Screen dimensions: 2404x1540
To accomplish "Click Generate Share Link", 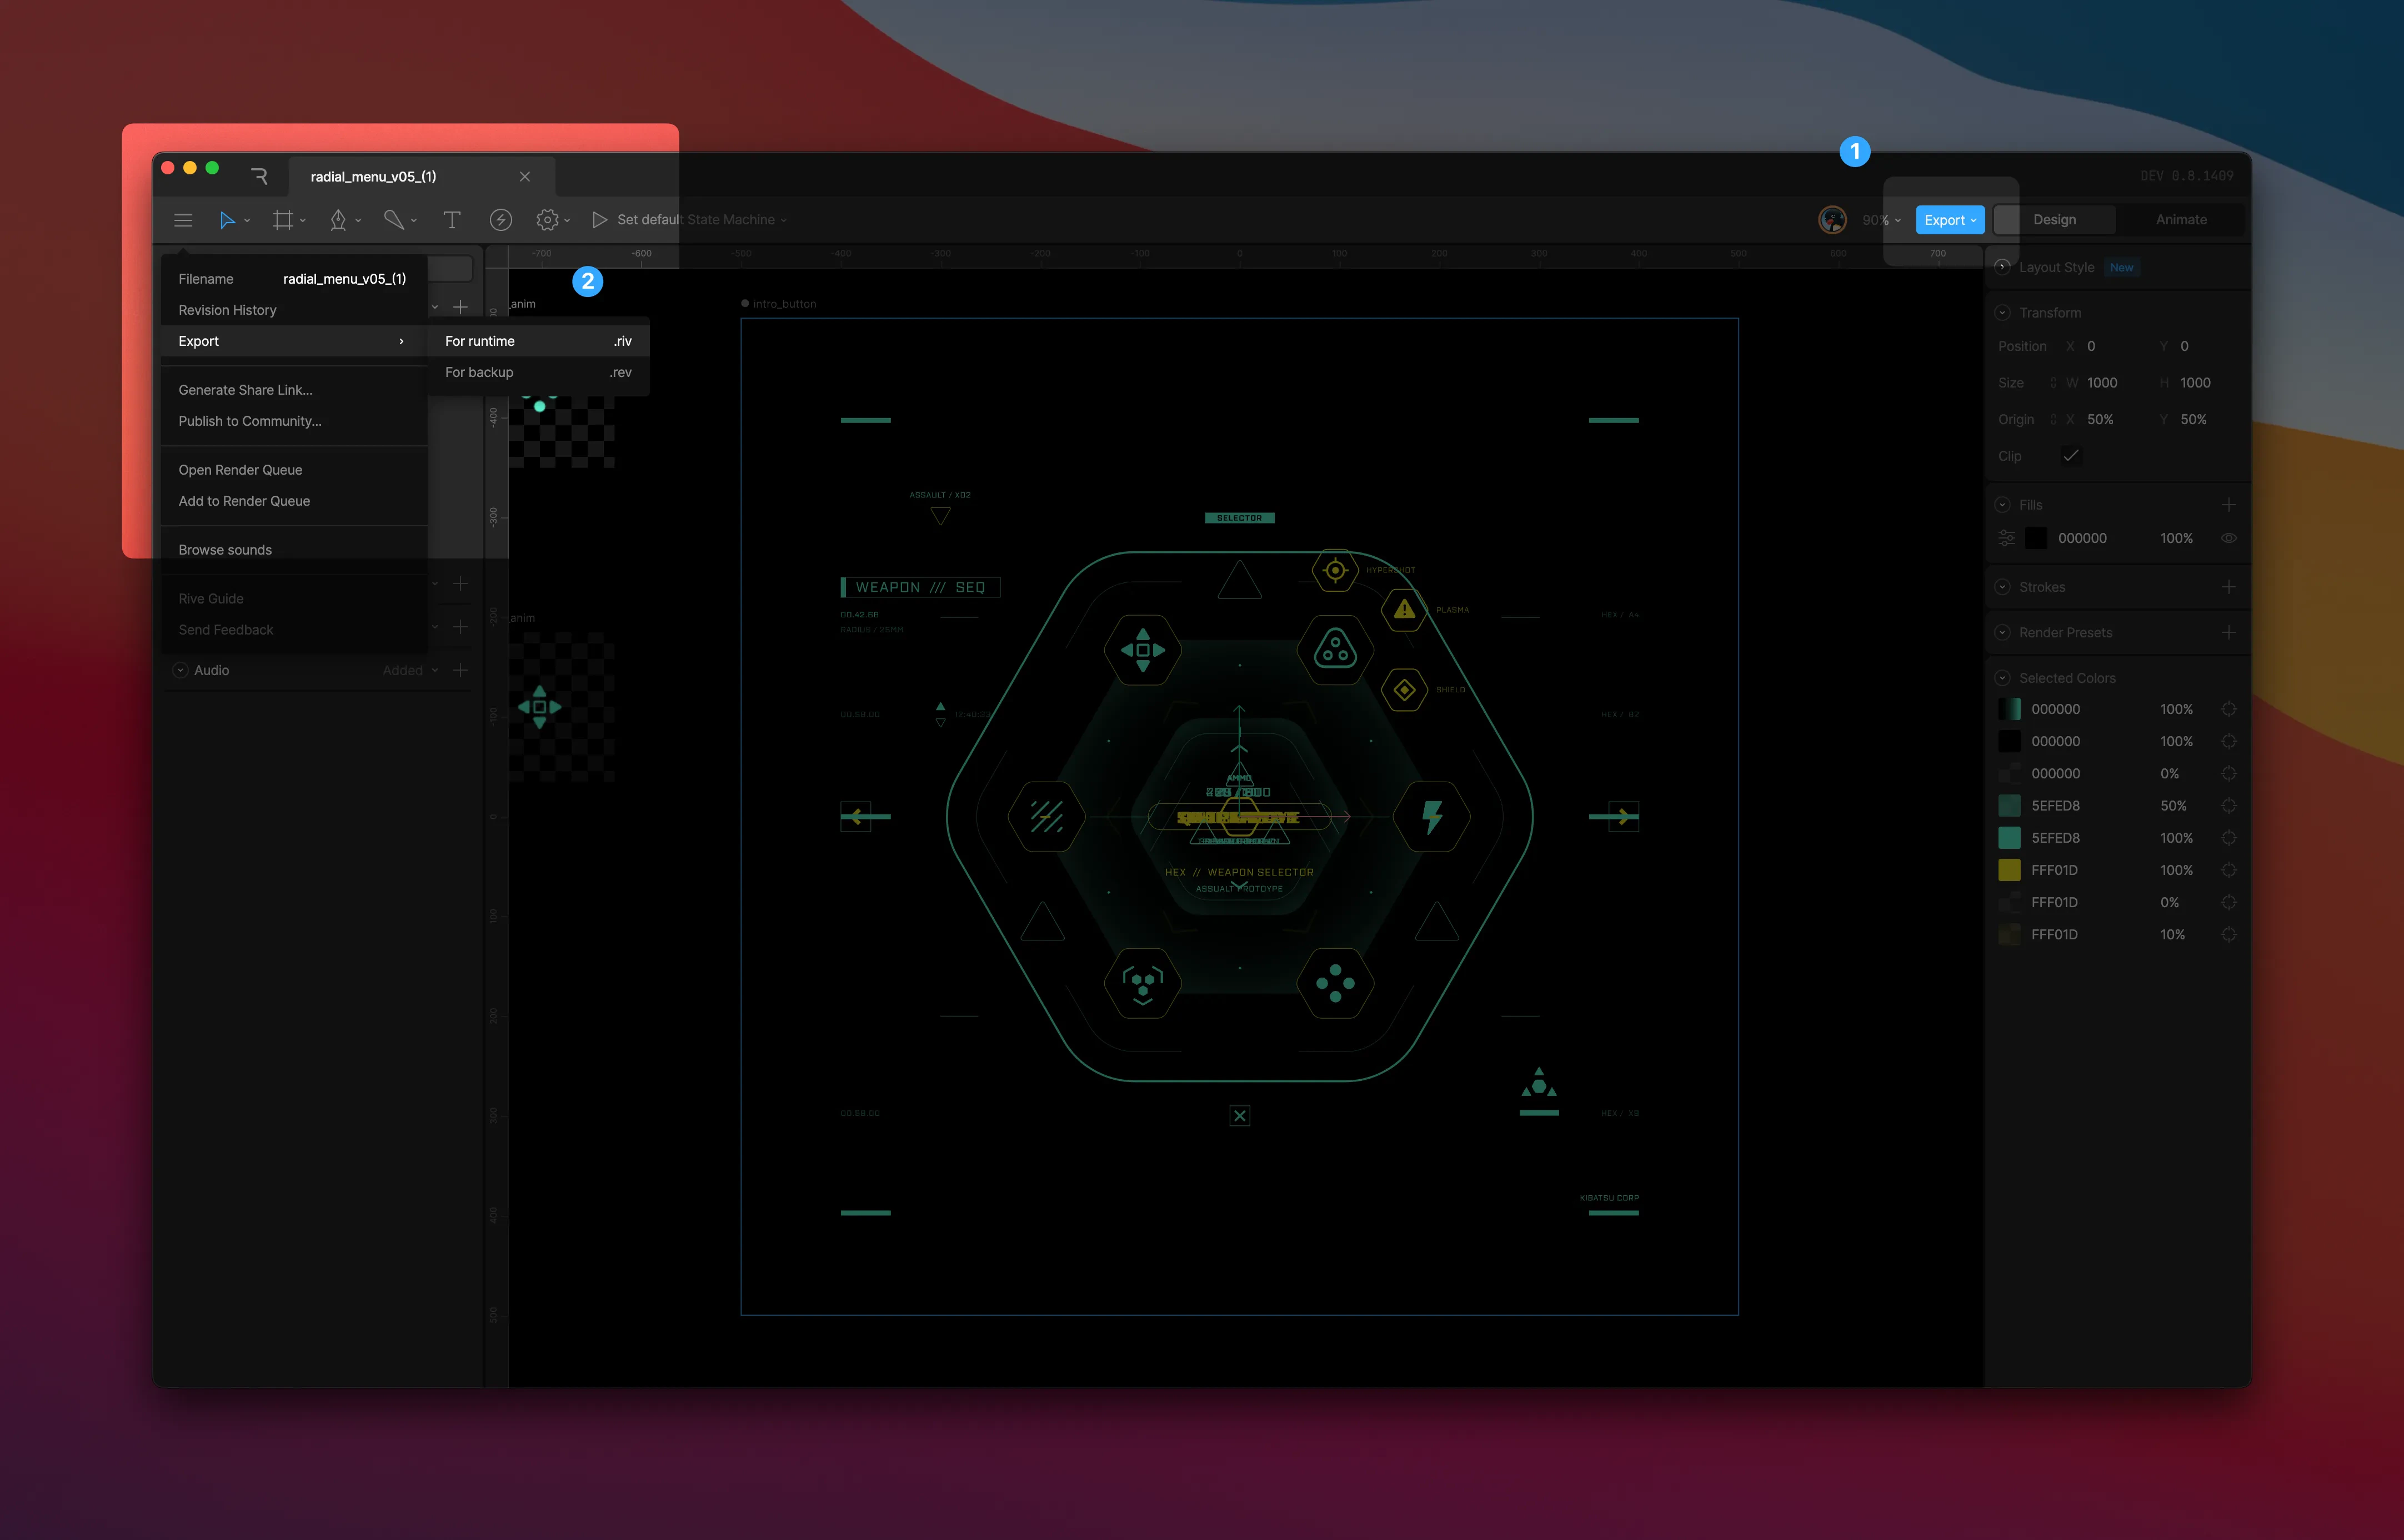I will (x=245, y=390).
